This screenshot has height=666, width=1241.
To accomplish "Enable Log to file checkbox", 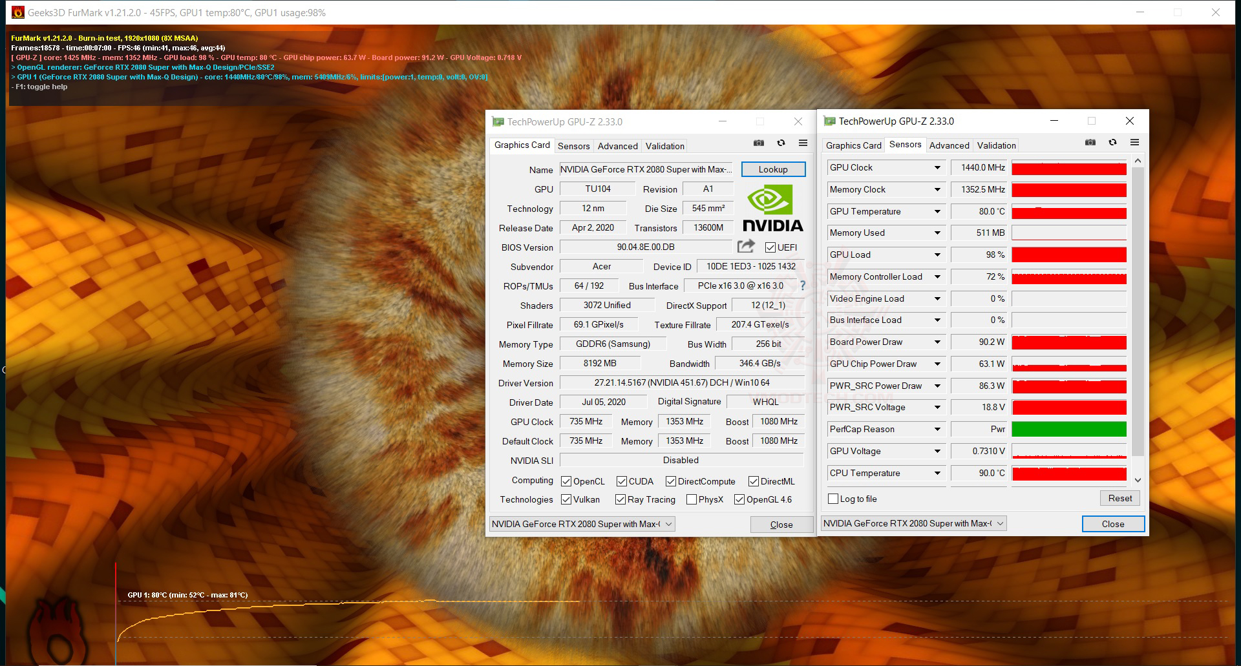I will [x=833, y=499].
